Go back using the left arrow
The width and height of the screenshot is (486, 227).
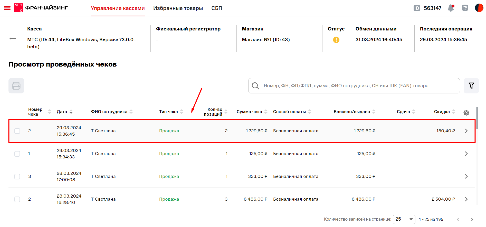click(13, 39)
